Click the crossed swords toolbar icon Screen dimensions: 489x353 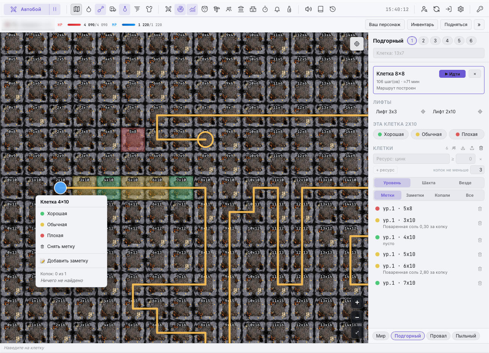[x=168, y=9]
